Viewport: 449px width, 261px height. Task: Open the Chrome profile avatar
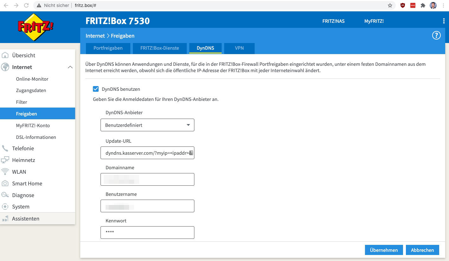pos(433,5)
